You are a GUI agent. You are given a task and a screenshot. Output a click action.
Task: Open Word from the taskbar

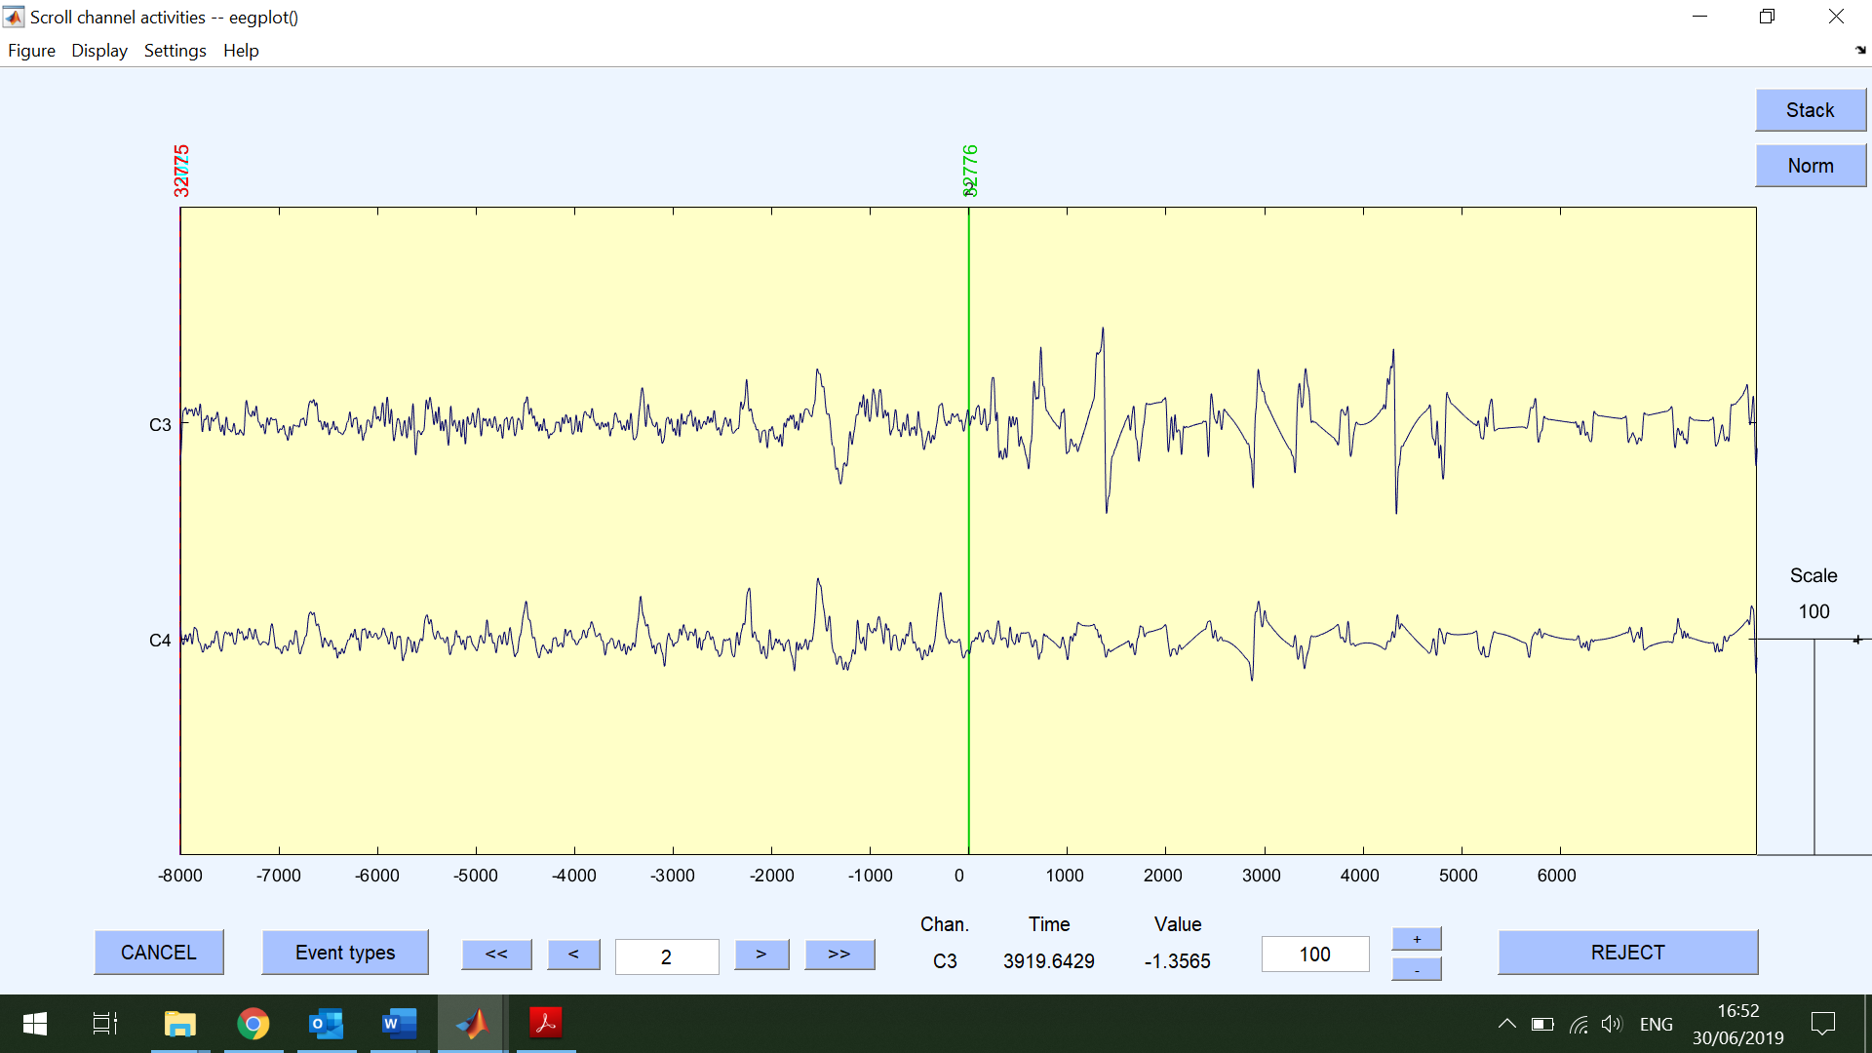click(400, 1024)
